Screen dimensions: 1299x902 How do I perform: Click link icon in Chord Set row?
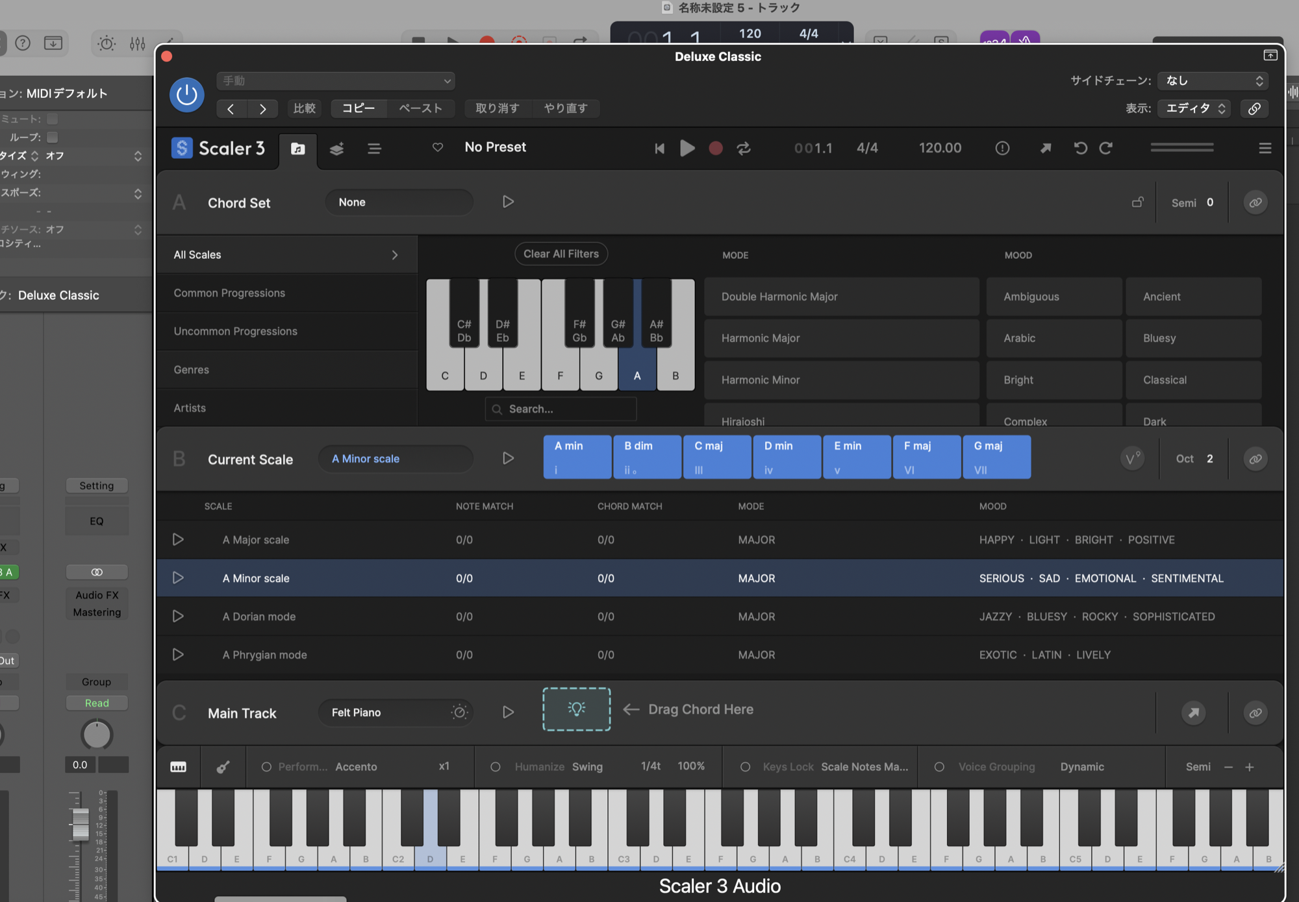[x=1255, y=202]
